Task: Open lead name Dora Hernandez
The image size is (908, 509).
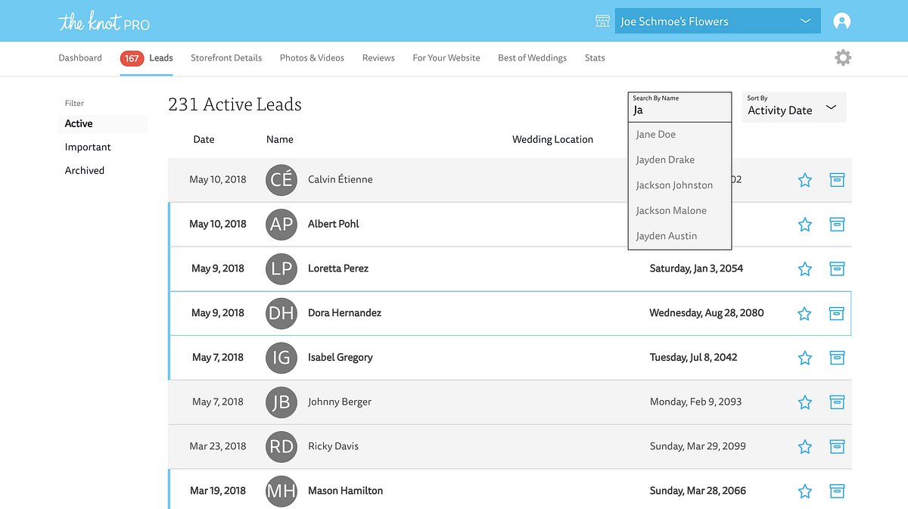Action: pos(344,313)
